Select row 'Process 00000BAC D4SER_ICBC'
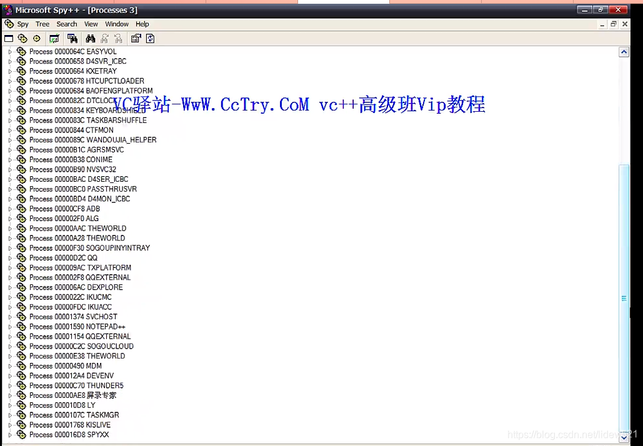Screen dimensions: 643x446 click(79, 179)
